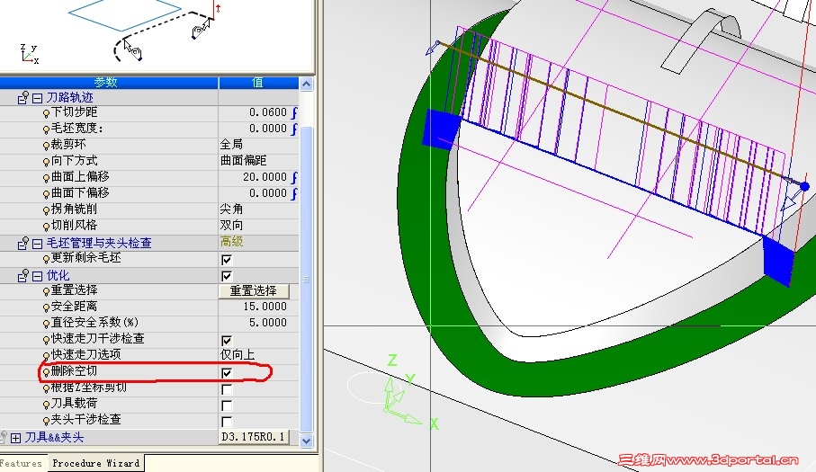The width and height of the screenshot is (816, 472).
Task: Enable the 根据Z坐标剪切 checkbox
Action: point(227,388)
